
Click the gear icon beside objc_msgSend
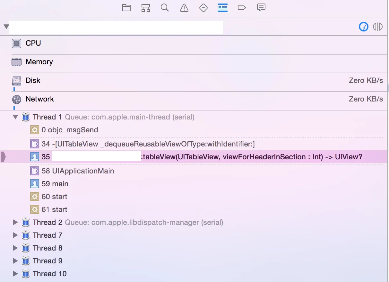[x=34, y=130]
